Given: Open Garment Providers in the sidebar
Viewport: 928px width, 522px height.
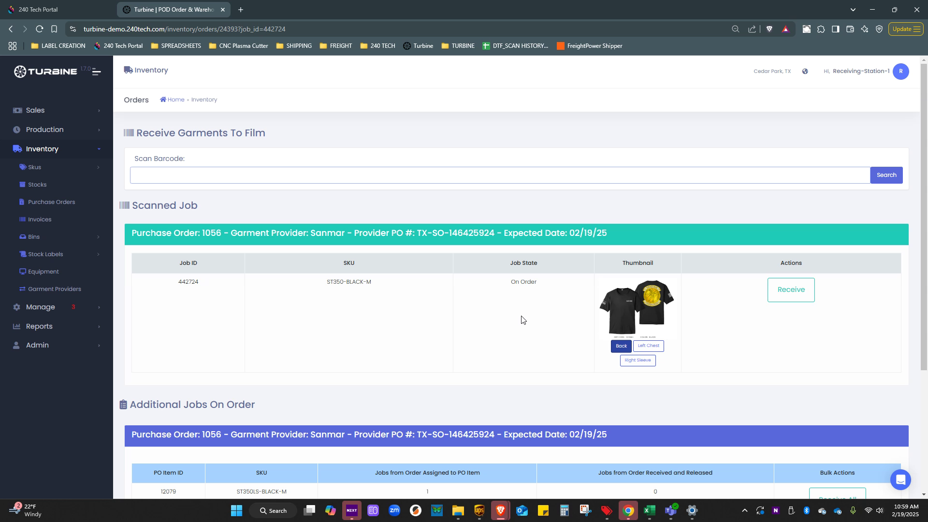Looking at the screenshot, I should tap(54, 289).
